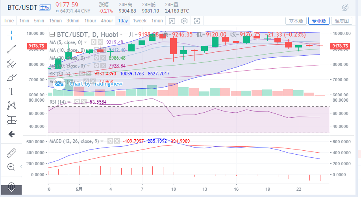This screenshot has width=361, height=197.
Task: Switch to 基本版 basic chart
Action: (296, 21)
